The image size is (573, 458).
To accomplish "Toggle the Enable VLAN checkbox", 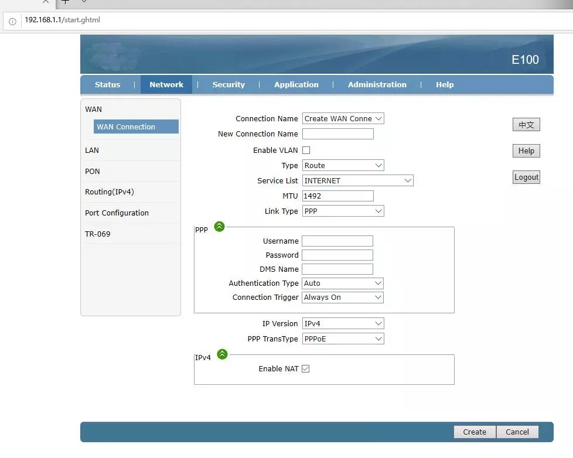I will pyautogui.click(x=306, y=150).
